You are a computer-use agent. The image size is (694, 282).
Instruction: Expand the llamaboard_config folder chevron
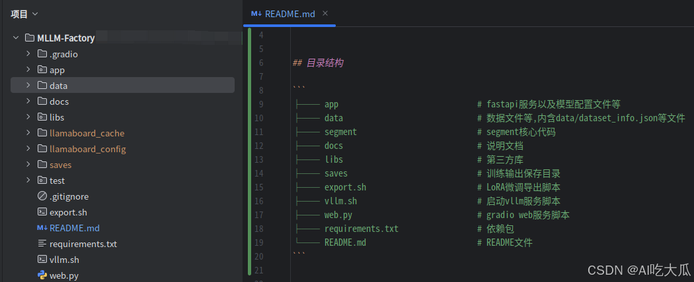28,149
